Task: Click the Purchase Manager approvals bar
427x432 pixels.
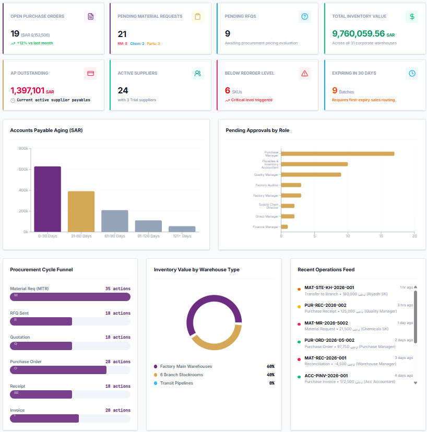Action: pyautogui.click(x=338, y=154)
